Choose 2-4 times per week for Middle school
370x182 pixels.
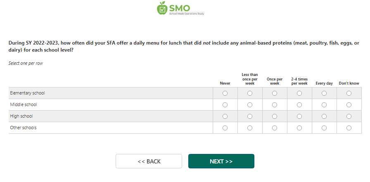(x=299, y=105)
